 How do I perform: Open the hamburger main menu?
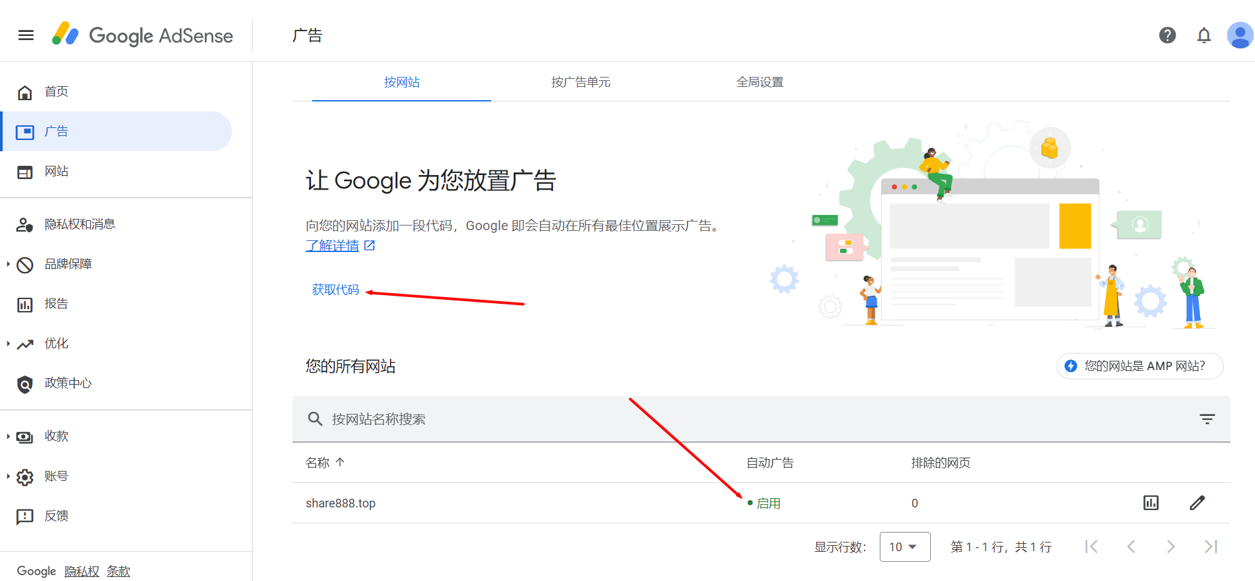pos(26,35)
